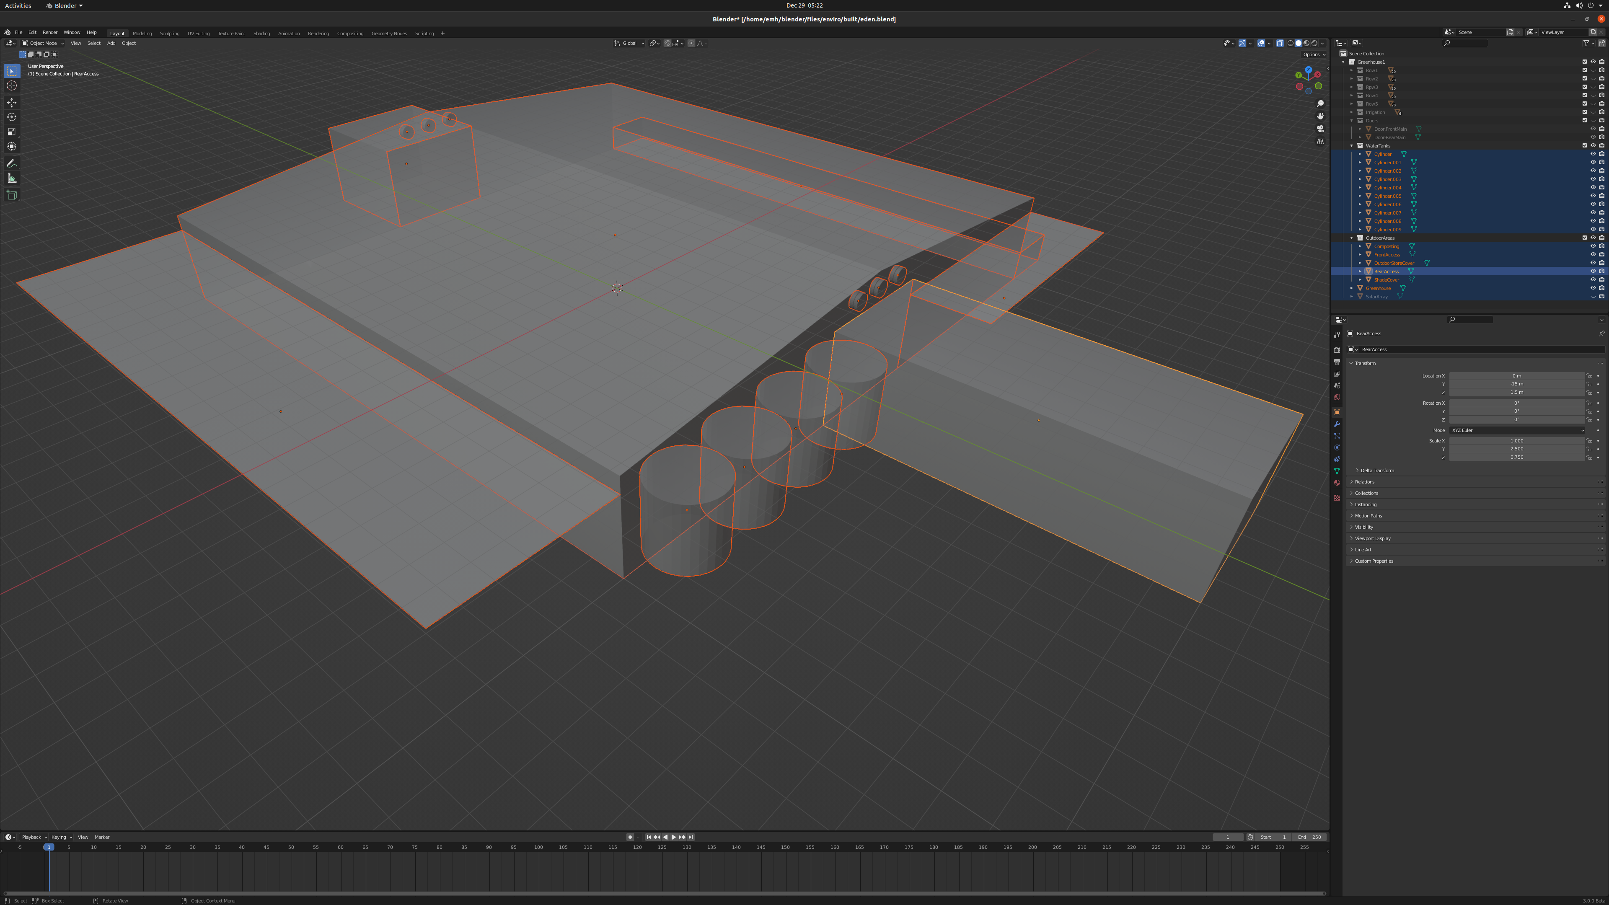1609x905 pixels.
Task: Pin the RearAccess properties panel
Action: [1601, 334]
